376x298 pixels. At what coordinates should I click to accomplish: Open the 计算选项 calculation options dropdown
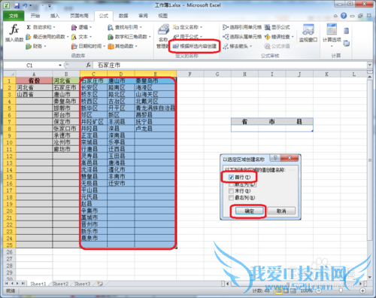coord(332,36)
